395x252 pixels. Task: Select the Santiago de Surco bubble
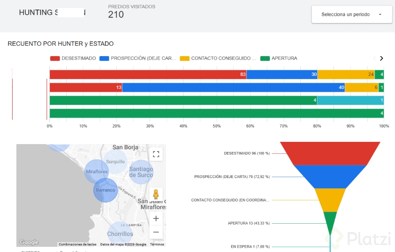[141, 172]
